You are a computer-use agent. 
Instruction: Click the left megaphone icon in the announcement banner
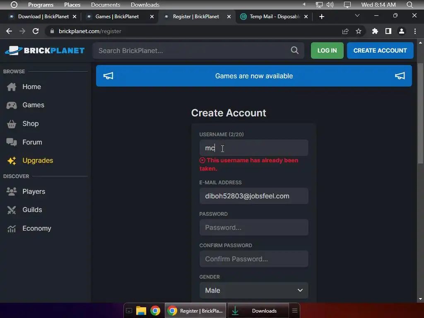108,76
